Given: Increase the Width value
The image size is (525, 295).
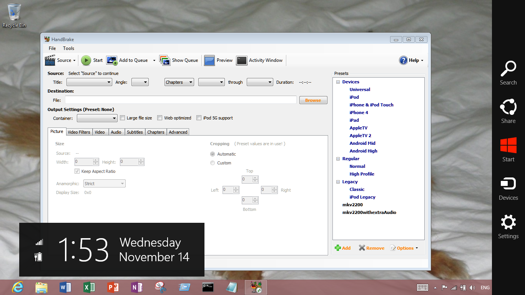Looking at the screenshot, I should 95,160.
